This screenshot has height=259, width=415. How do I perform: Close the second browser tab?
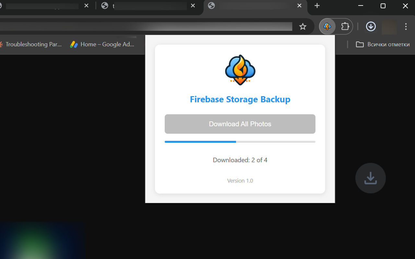193,6
